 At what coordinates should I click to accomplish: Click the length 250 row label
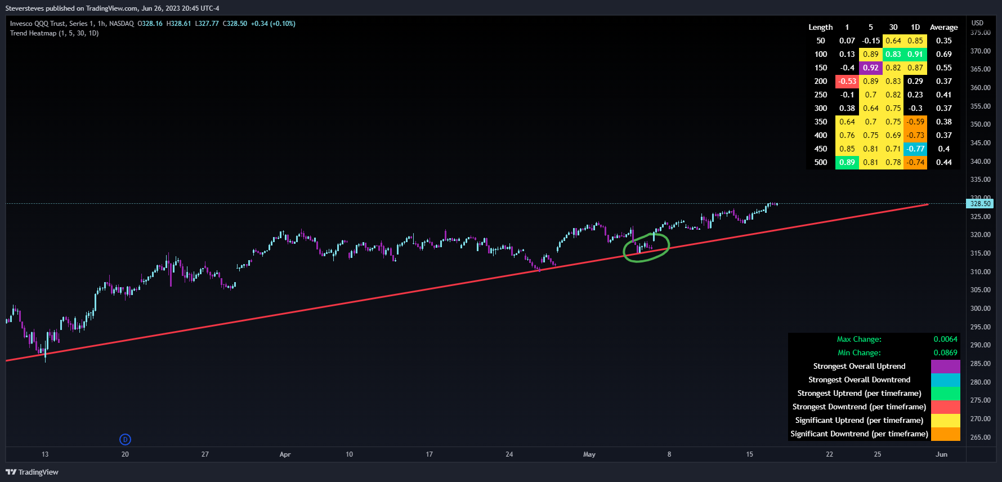coord(821,95)
